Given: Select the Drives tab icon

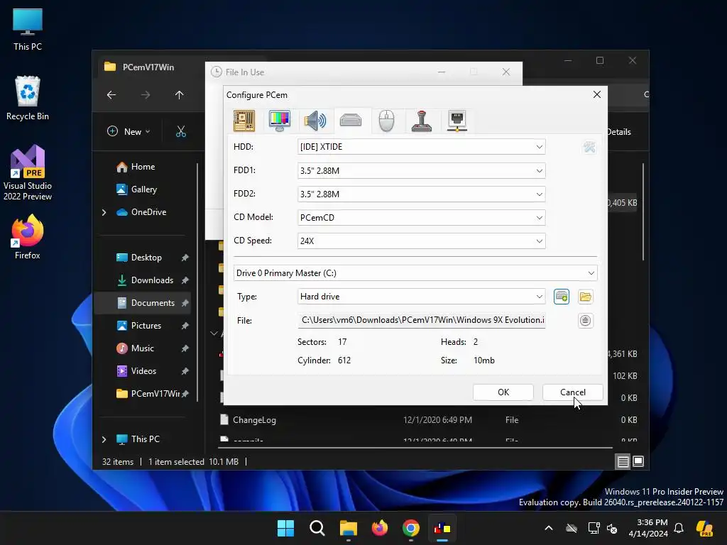Looking at the screenshot, I should click(x=351, y=121).
